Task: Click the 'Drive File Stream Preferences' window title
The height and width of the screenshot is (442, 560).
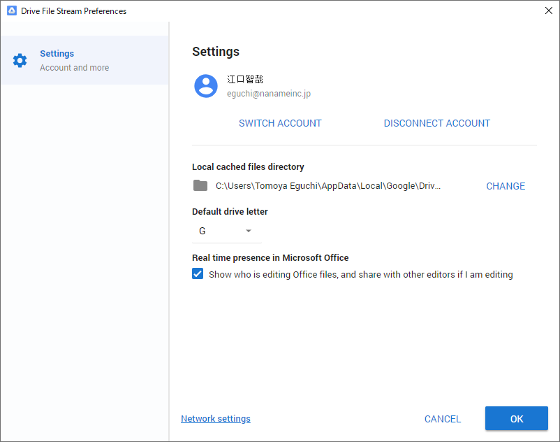Action: click(73, 11)
